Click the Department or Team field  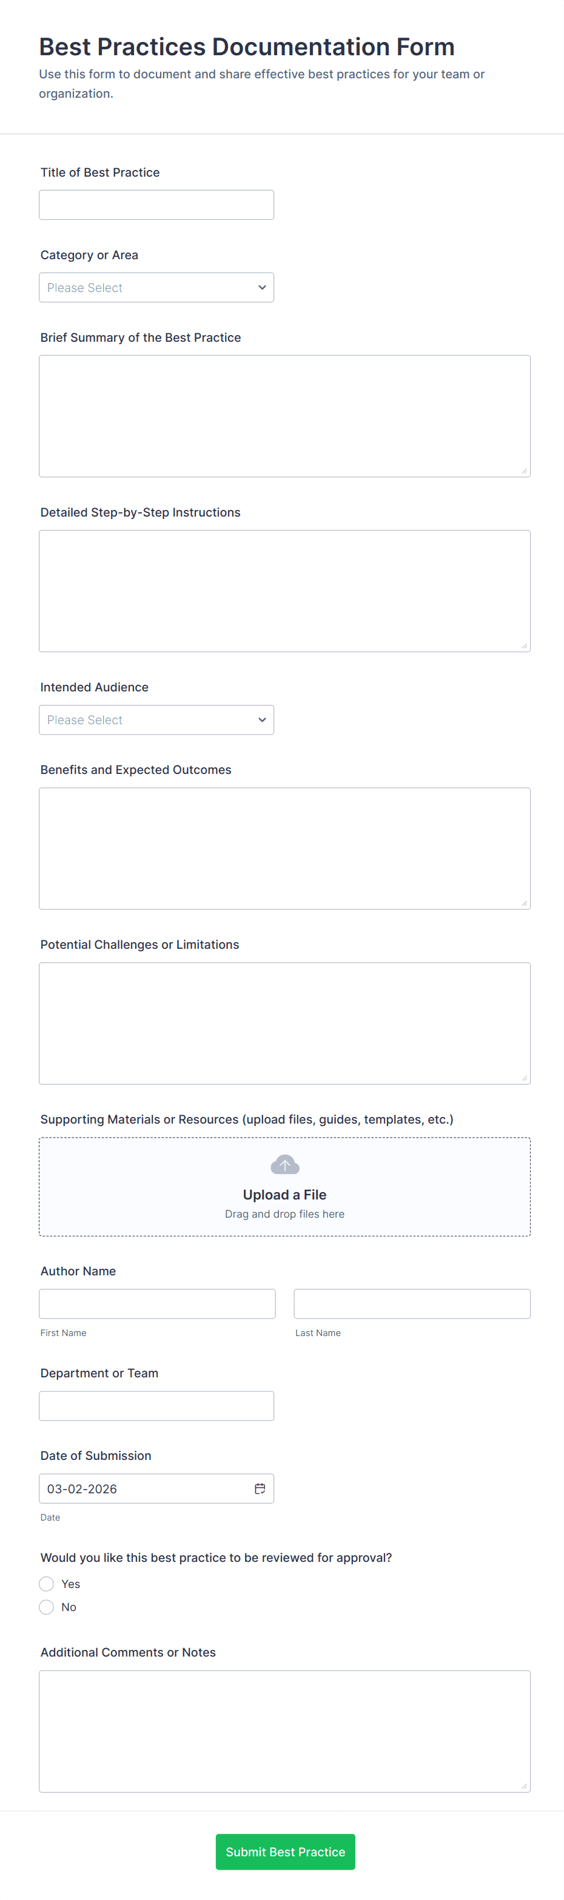point(156,1405)
